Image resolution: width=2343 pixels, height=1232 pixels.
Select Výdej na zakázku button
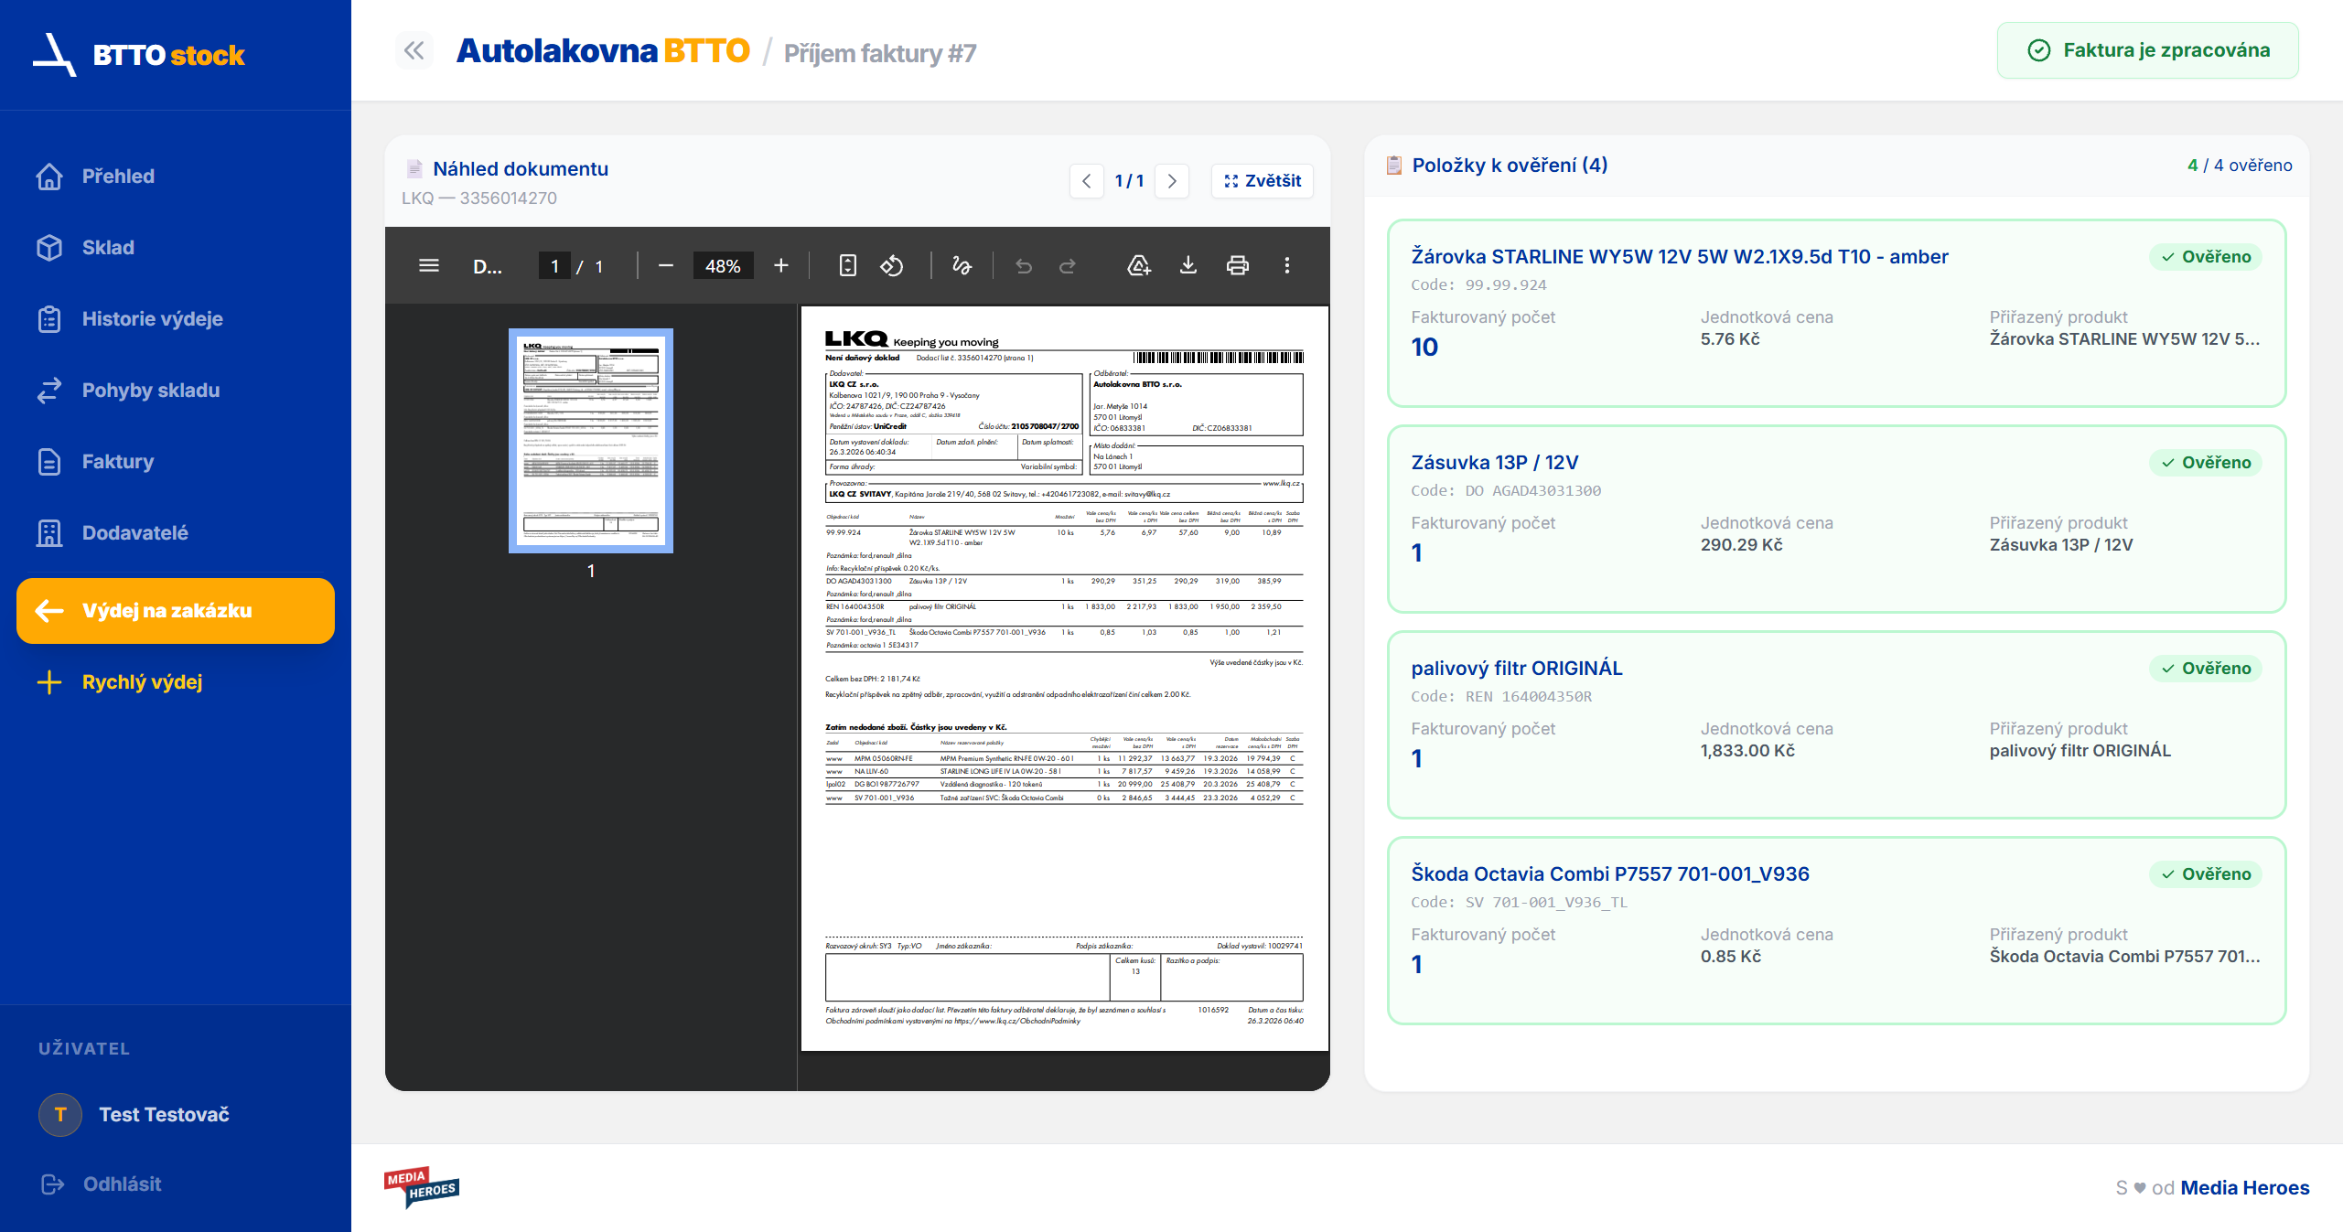(x=176, y=610)
